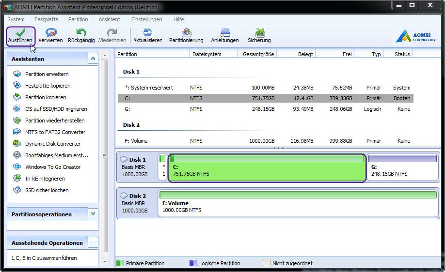Click the Partition column header
The image size is (445, 272).
[x=152, y=54]
